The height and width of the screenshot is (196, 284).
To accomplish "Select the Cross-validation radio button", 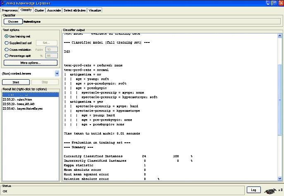I will 7,50.
